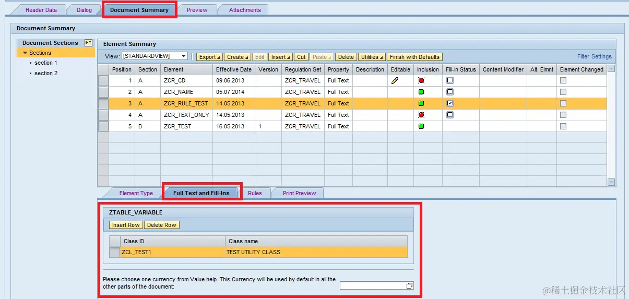Open the Print Preview tab

299,193
